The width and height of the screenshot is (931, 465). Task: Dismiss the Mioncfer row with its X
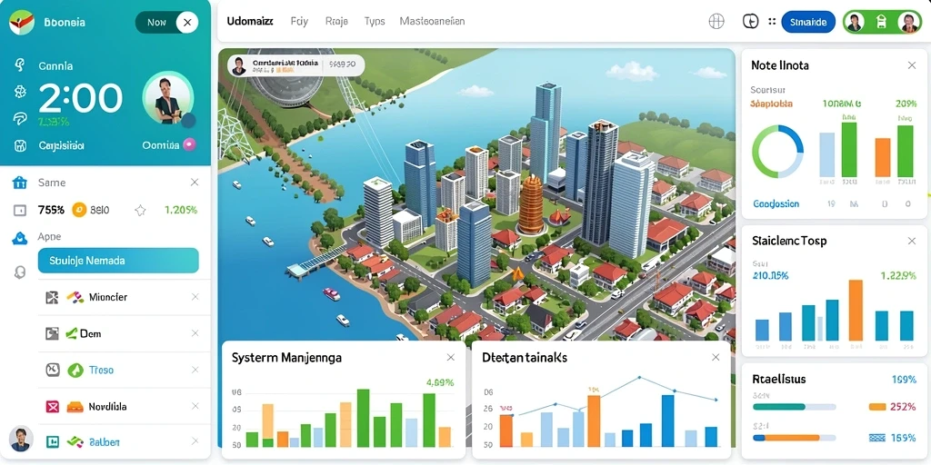[x=195, y=297]
